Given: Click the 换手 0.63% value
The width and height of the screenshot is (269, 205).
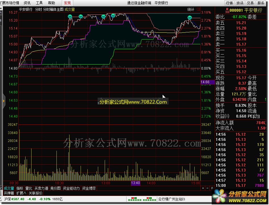Looking at the screenshot, I should click(241, 105).
